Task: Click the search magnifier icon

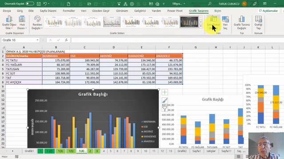Action: (209, 4)
